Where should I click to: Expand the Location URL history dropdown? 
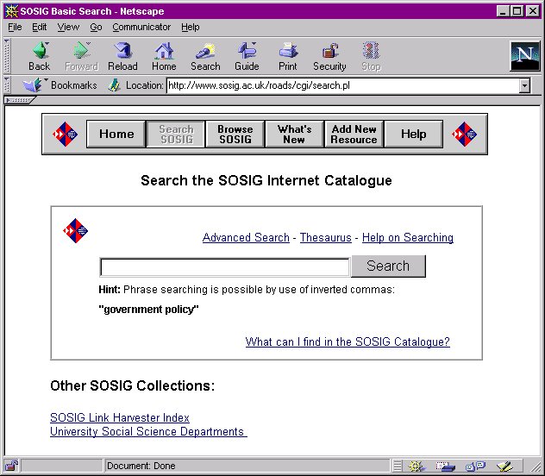point(524,85)
